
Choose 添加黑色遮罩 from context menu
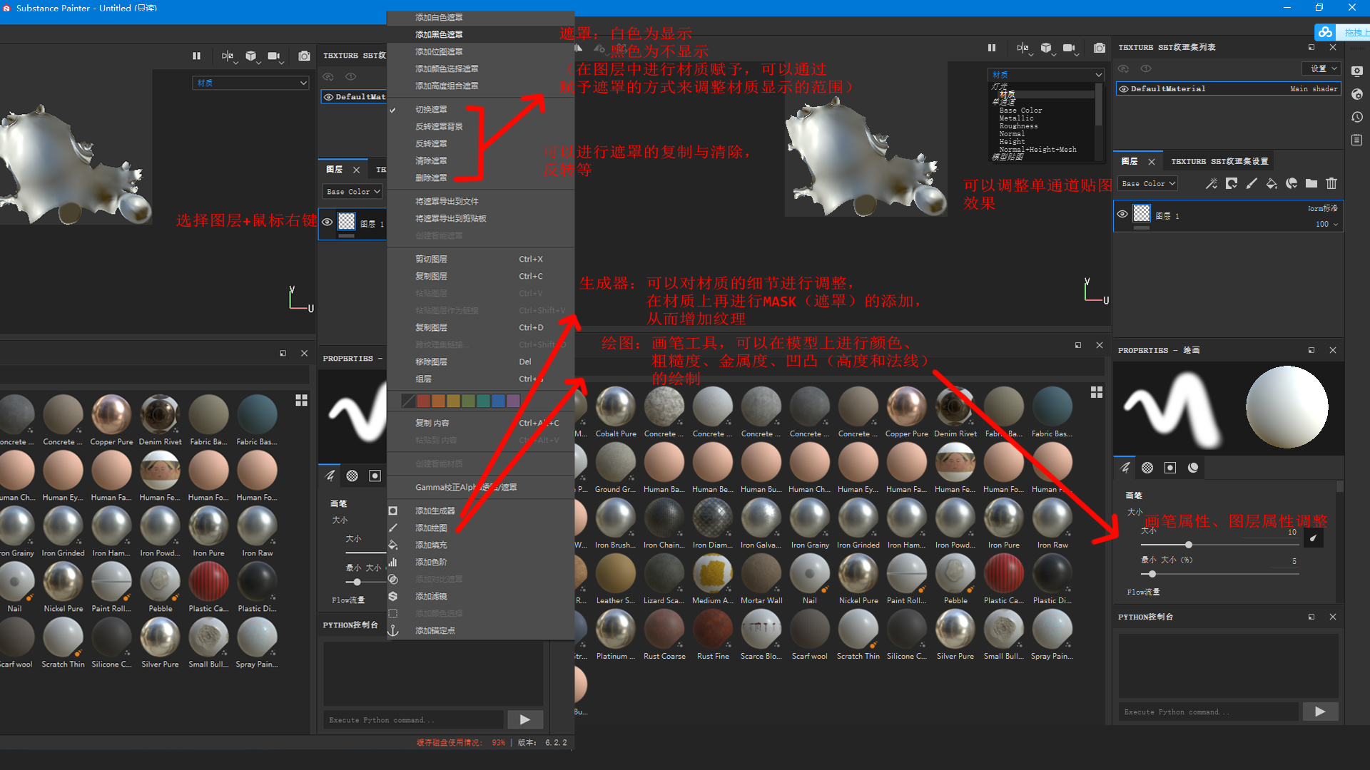(481, 34)
